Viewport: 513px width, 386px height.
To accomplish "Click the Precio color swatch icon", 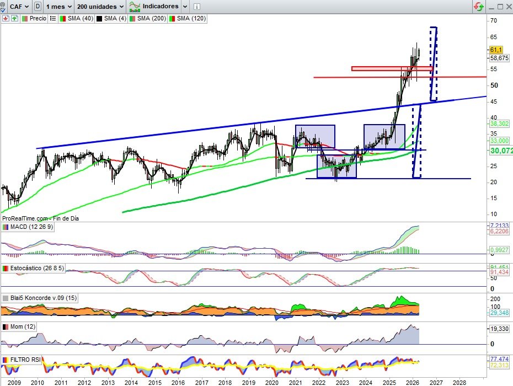I will click(25, 19).
